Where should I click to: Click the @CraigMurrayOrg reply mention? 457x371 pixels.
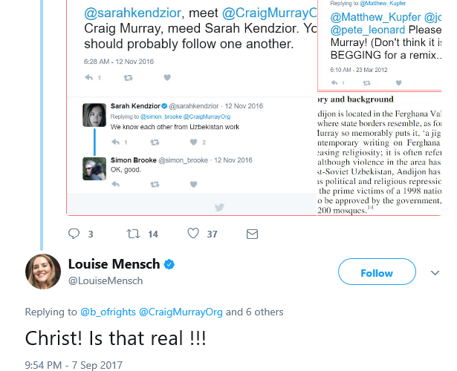181,312
